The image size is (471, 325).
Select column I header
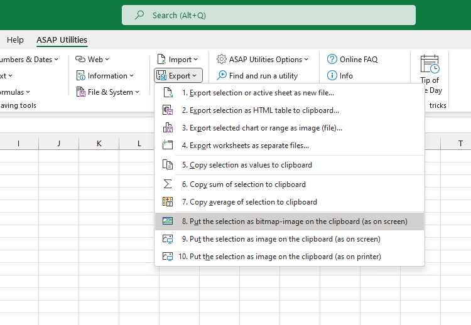pyautogui.click(x=19, y=144)
